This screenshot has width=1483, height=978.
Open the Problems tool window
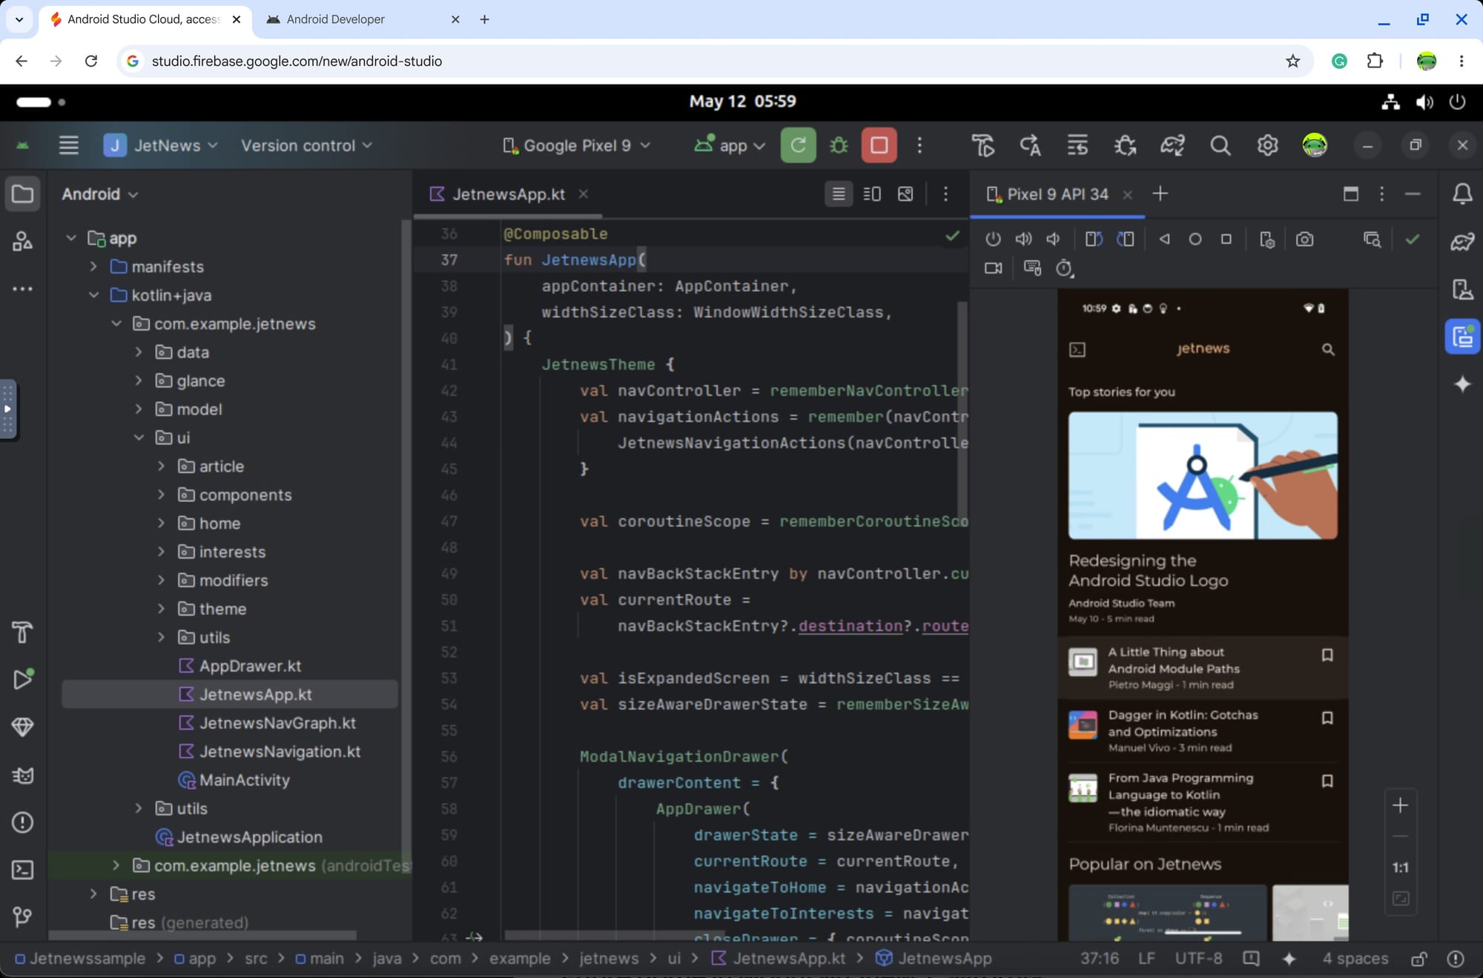tap(22, 823)
